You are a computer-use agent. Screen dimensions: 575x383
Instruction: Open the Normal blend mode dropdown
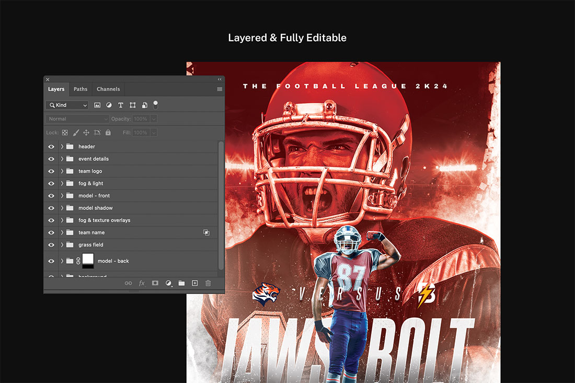coord(77,119)
